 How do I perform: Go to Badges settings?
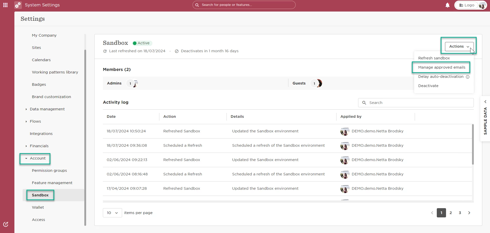point(39,84)
